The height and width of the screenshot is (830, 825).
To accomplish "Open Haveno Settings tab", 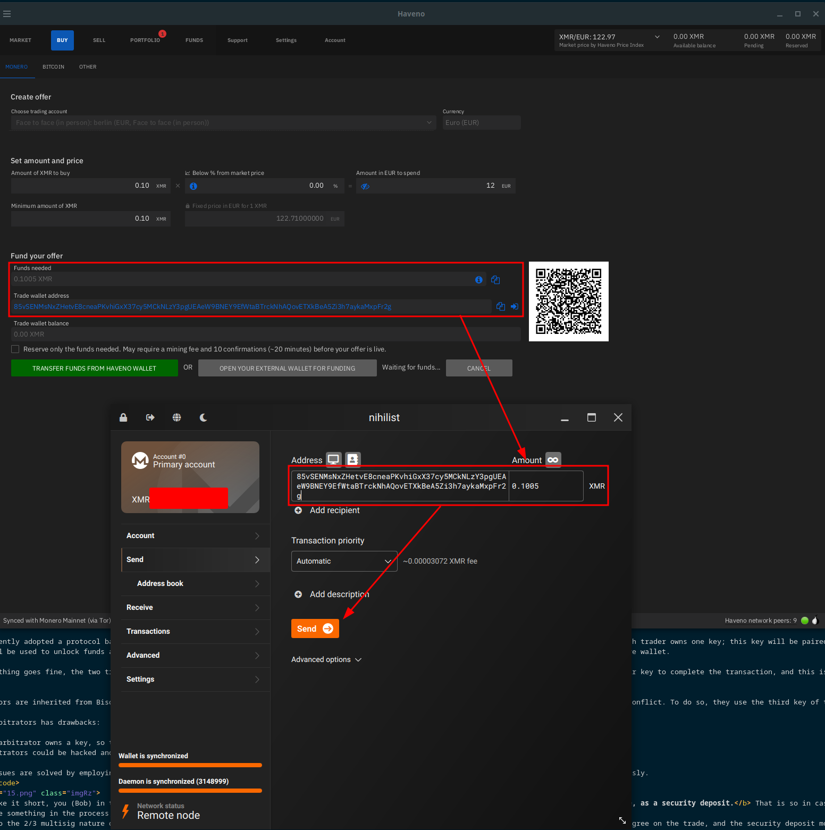I will [x=287, y=40].
